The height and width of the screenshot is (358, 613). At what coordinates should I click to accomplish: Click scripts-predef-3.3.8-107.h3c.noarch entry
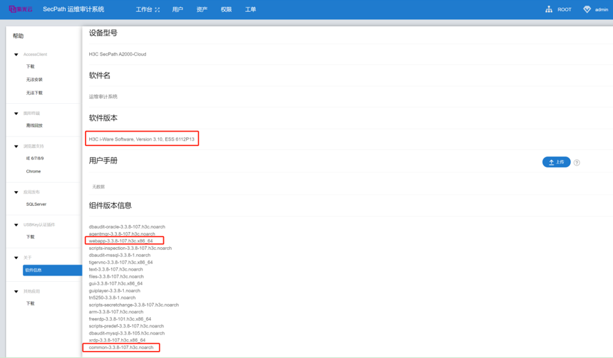point(127,326)
